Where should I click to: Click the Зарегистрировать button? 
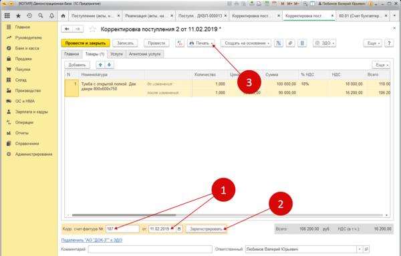click(x=206, y=229)
